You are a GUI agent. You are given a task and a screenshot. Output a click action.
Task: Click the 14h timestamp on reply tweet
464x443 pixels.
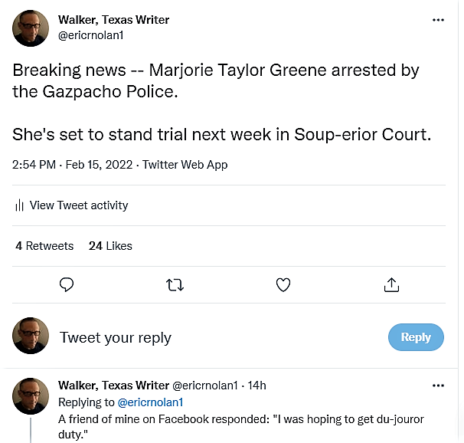point(257,385)
